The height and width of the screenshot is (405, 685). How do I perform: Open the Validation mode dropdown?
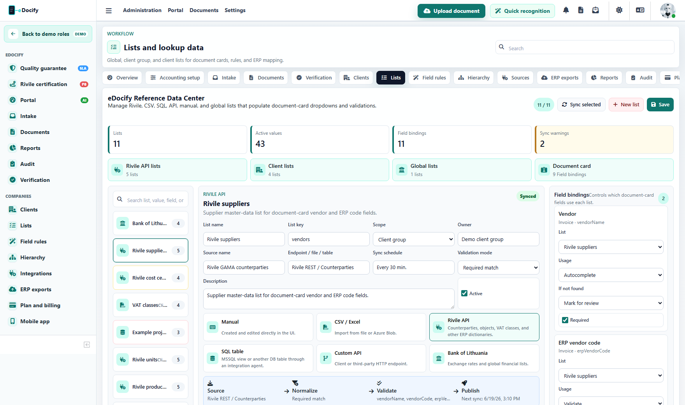point(499,267)
